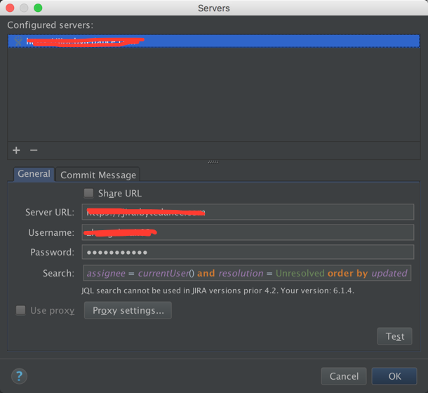
Task: Toggle the Use proxy checkbox
Action: click(x=21, y=310)
